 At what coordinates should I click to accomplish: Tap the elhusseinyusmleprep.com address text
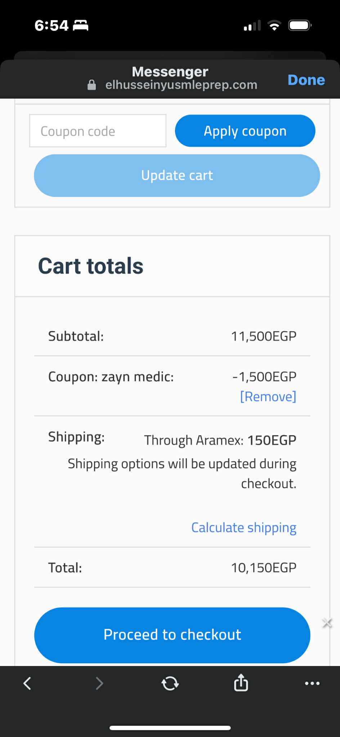(x=181, y=85)
